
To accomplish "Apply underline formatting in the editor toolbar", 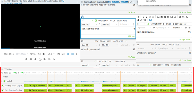I will coord(150,17).
